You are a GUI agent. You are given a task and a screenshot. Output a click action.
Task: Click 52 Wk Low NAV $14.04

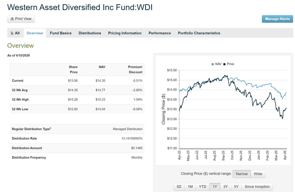pyautogui.click(x=100, y=109)
